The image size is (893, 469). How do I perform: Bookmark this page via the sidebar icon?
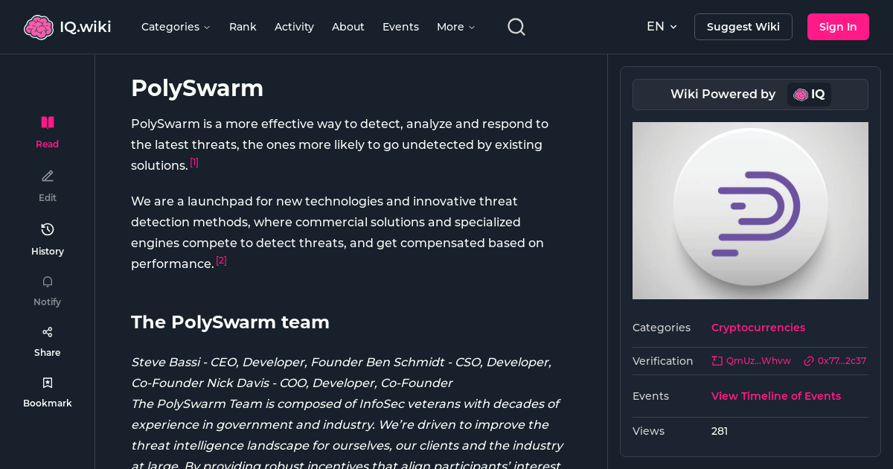tap(47, 382)
